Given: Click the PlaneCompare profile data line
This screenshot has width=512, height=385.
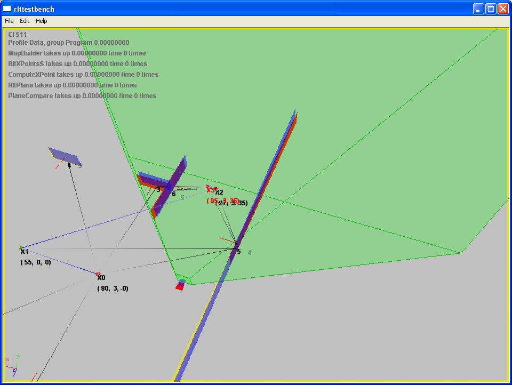Looking at the screenshot, I should pos(82,96).
